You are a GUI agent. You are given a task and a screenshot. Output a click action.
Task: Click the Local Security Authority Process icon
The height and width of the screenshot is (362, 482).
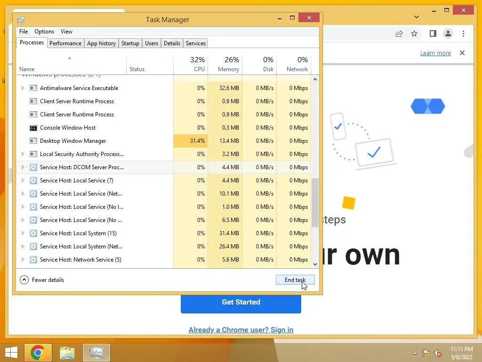pyautogui.click(x=33, y=154)
